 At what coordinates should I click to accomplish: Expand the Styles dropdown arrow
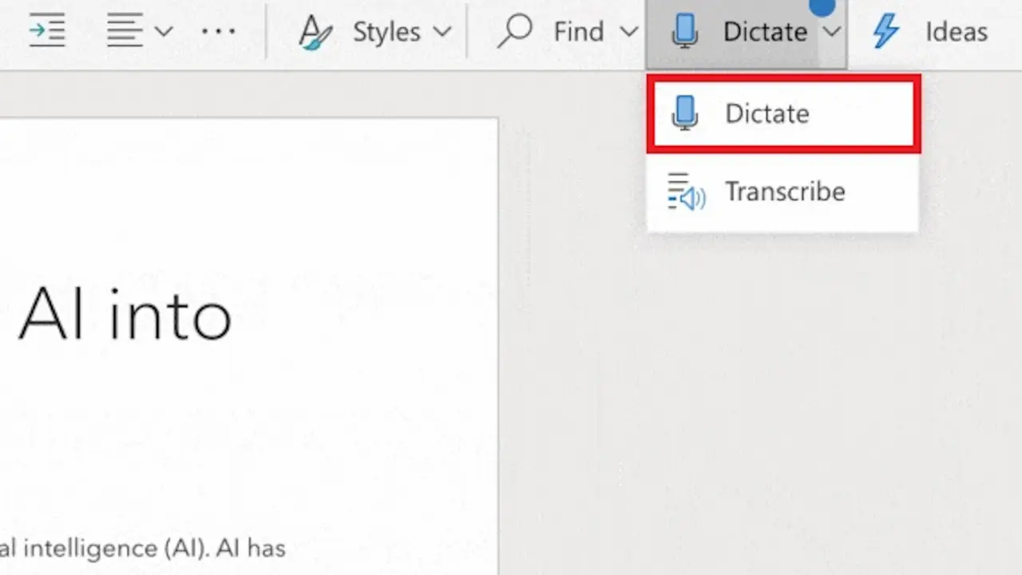click(442, 32)
